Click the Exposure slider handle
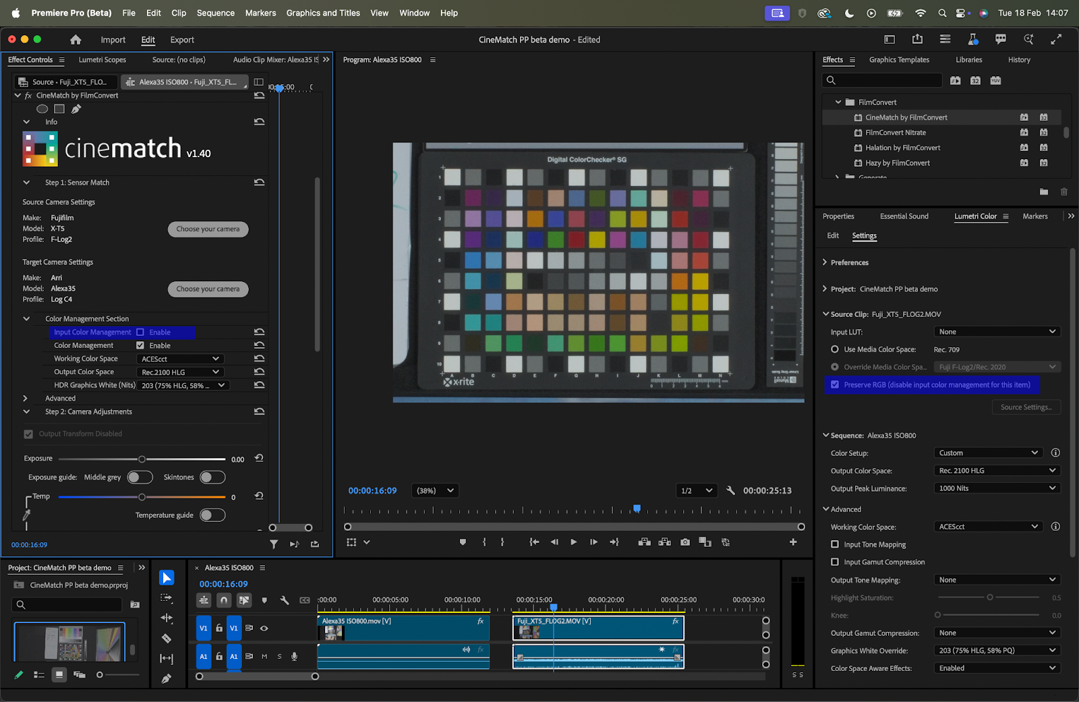This screenshot has width=1079, height=702. pyautogui.click(x=142, y=459)
